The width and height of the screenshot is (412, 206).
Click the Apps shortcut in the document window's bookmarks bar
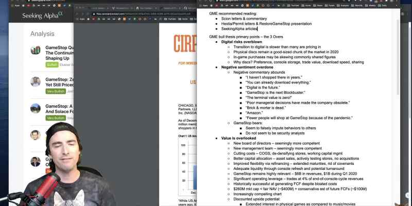[204, 6]
